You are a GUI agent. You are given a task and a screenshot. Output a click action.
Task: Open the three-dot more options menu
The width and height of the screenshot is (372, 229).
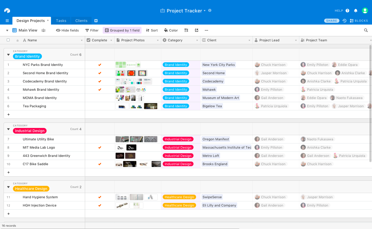pos(206,30)
